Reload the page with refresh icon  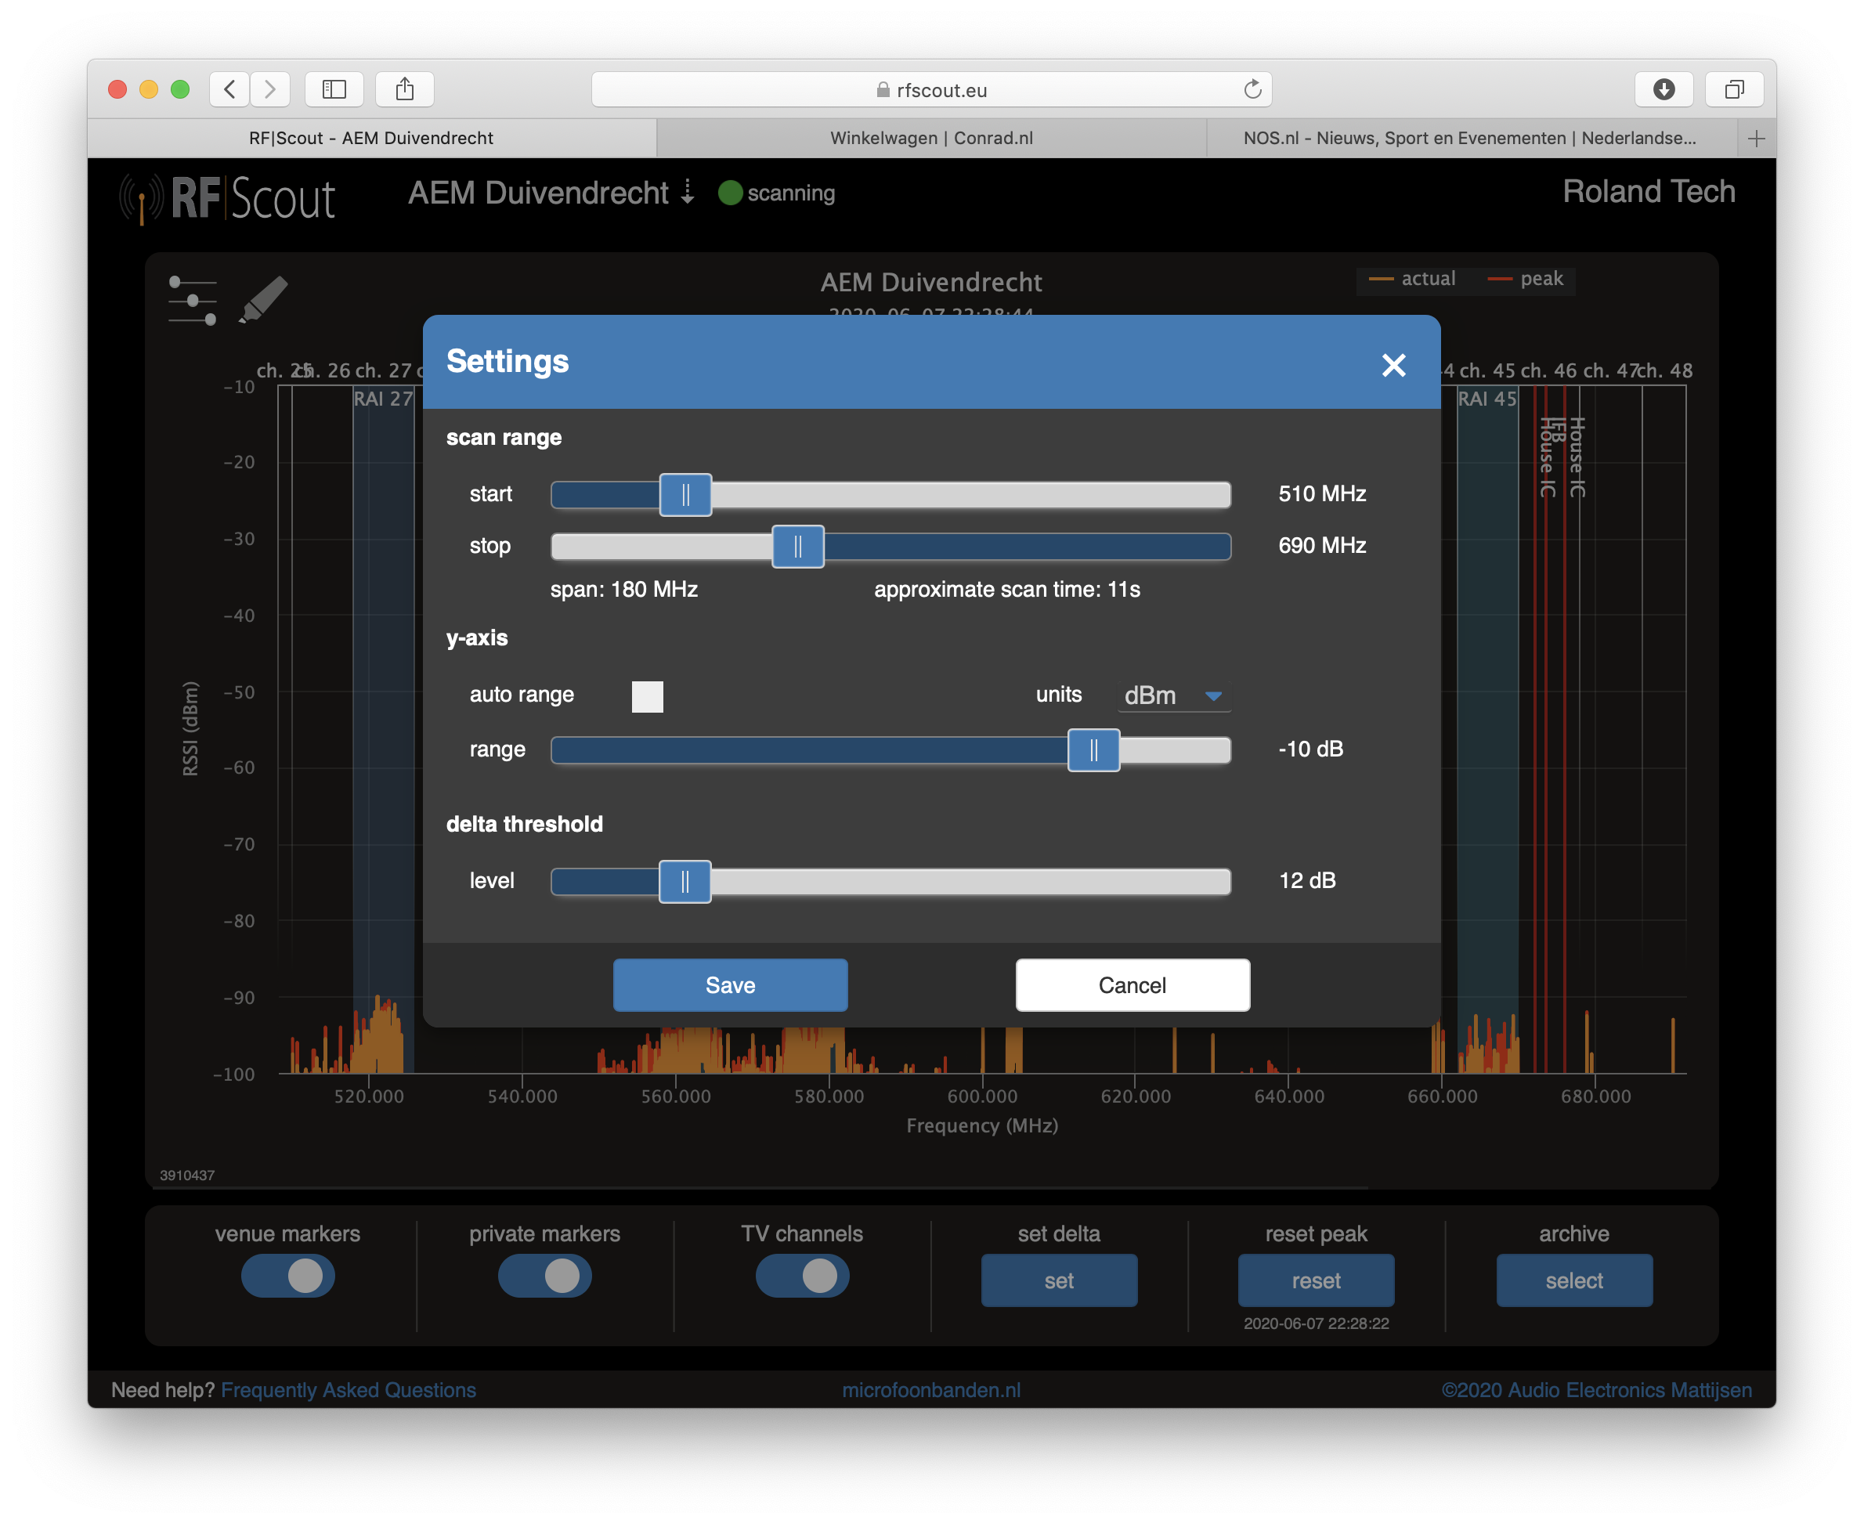[x=1252, y=88]
